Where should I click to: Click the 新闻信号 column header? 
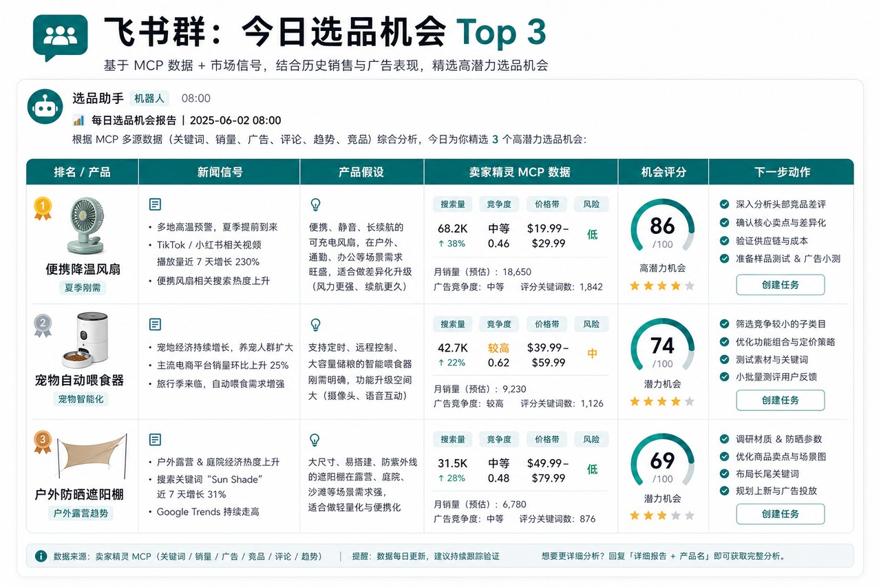coord(220,172)
